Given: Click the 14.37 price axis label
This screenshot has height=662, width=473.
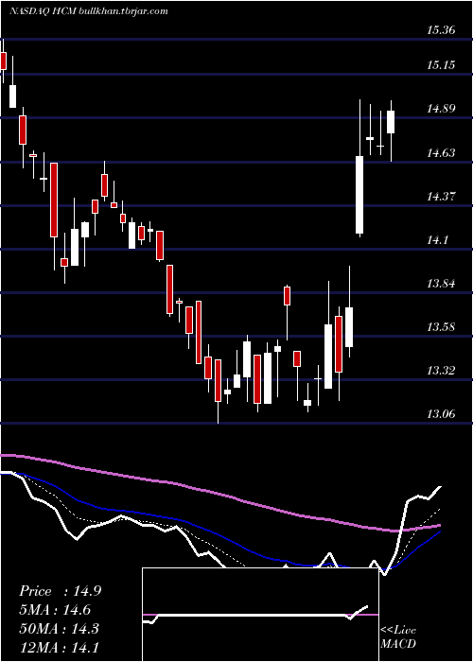Looking at the screenshot, I should [x=441, y=197].
